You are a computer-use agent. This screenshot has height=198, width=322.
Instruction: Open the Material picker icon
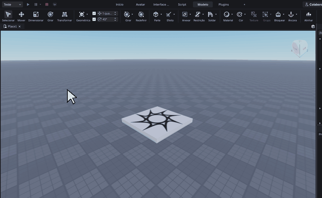coord(227,14)
